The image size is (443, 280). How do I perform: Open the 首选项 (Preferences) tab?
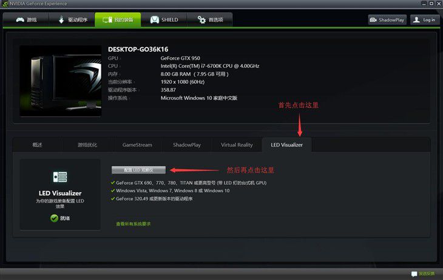[209, 20]
